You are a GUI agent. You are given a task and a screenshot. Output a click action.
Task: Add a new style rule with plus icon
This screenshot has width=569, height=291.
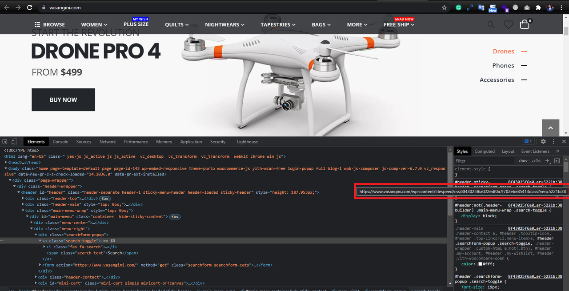click(547, 161)
